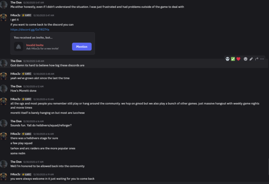The width and height of the screenshot is (269, 184).
Task: Click the 'Invalid Invite' red title text
Action: click(35, 45)
